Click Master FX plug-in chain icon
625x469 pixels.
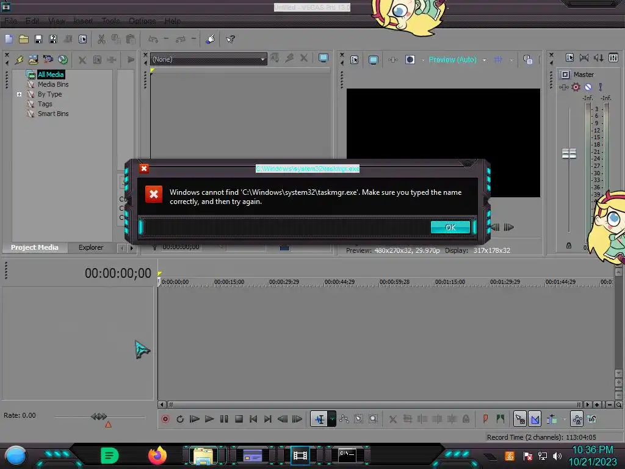(x=563, y=87)
